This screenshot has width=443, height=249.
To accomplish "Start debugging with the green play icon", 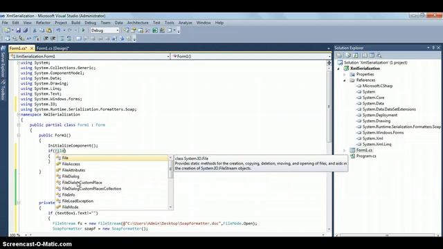I will coord(83,30).
